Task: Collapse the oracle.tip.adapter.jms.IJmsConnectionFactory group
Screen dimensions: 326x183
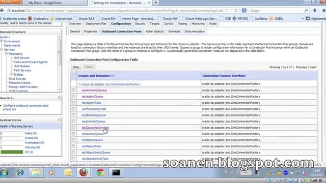Action: pos(80,84)
